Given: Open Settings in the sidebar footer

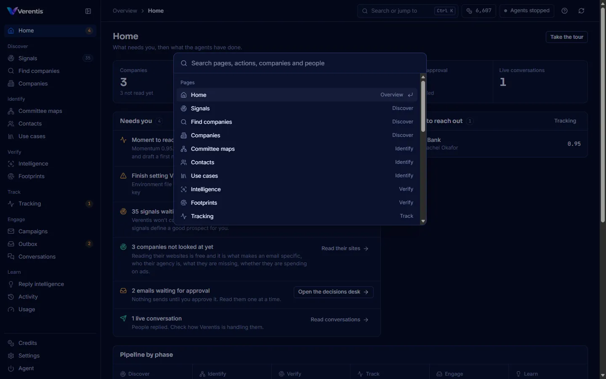Looking at the screenshot, I should pos(50,355).
